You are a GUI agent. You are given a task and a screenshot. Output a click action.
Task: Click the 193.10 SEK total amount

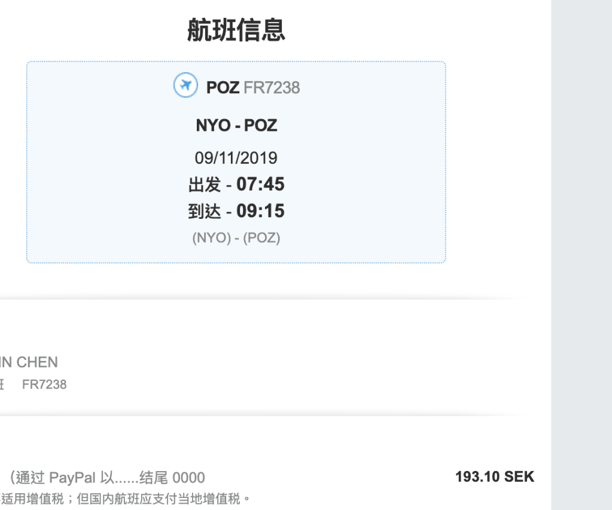point(495,477)
